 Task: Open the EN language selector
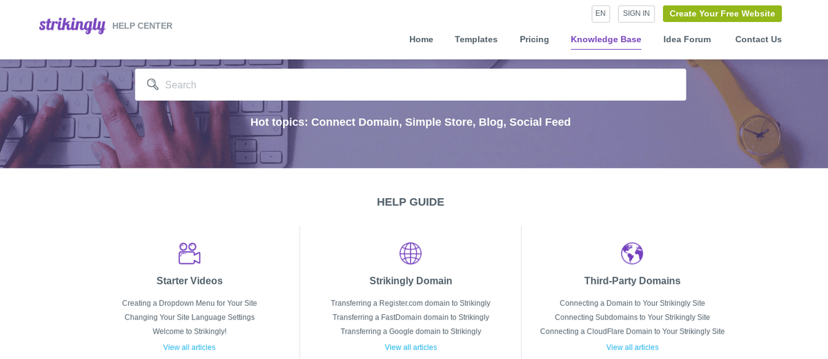[600, 14]
